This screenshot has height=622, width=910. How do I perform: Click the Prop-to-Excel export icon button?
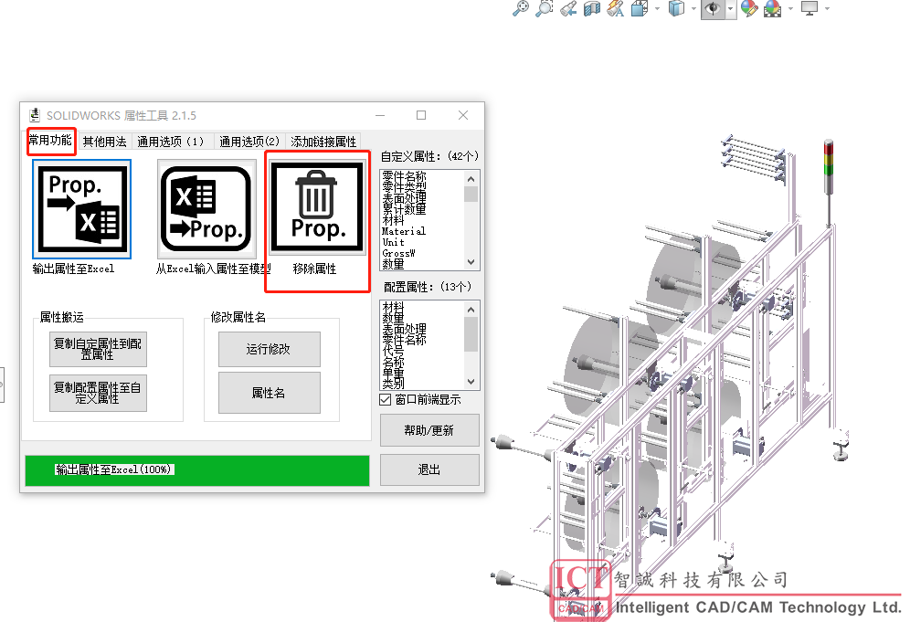[x=82, y=209]
